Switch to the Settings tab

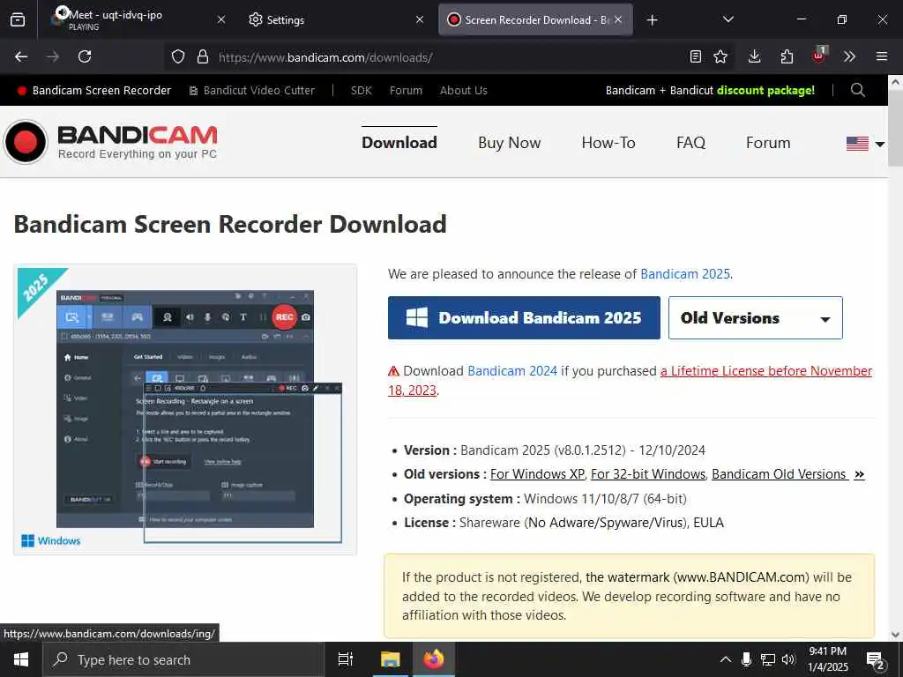click(334, 19)
